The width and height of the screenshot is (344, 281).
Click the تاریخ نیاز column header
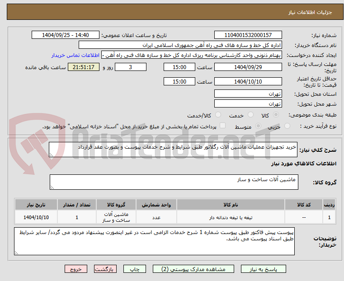pyautogui.click(x=36, y=205)
